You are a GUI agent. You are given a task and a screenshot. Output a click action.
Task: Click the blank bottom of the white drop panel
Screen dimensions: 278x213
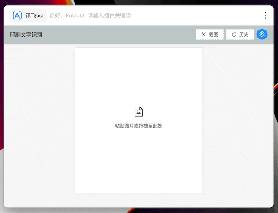click(138, 163)
